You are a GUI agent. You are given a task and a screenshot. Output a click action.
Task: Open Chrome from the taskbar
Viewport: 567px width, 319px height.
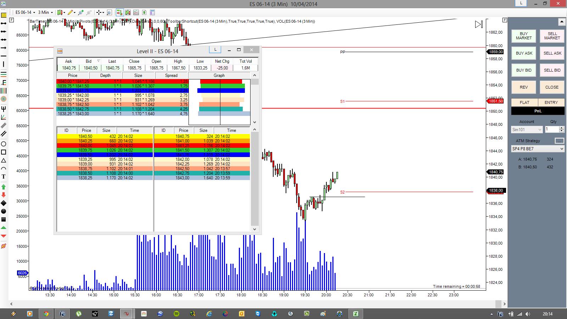(46, 314)
